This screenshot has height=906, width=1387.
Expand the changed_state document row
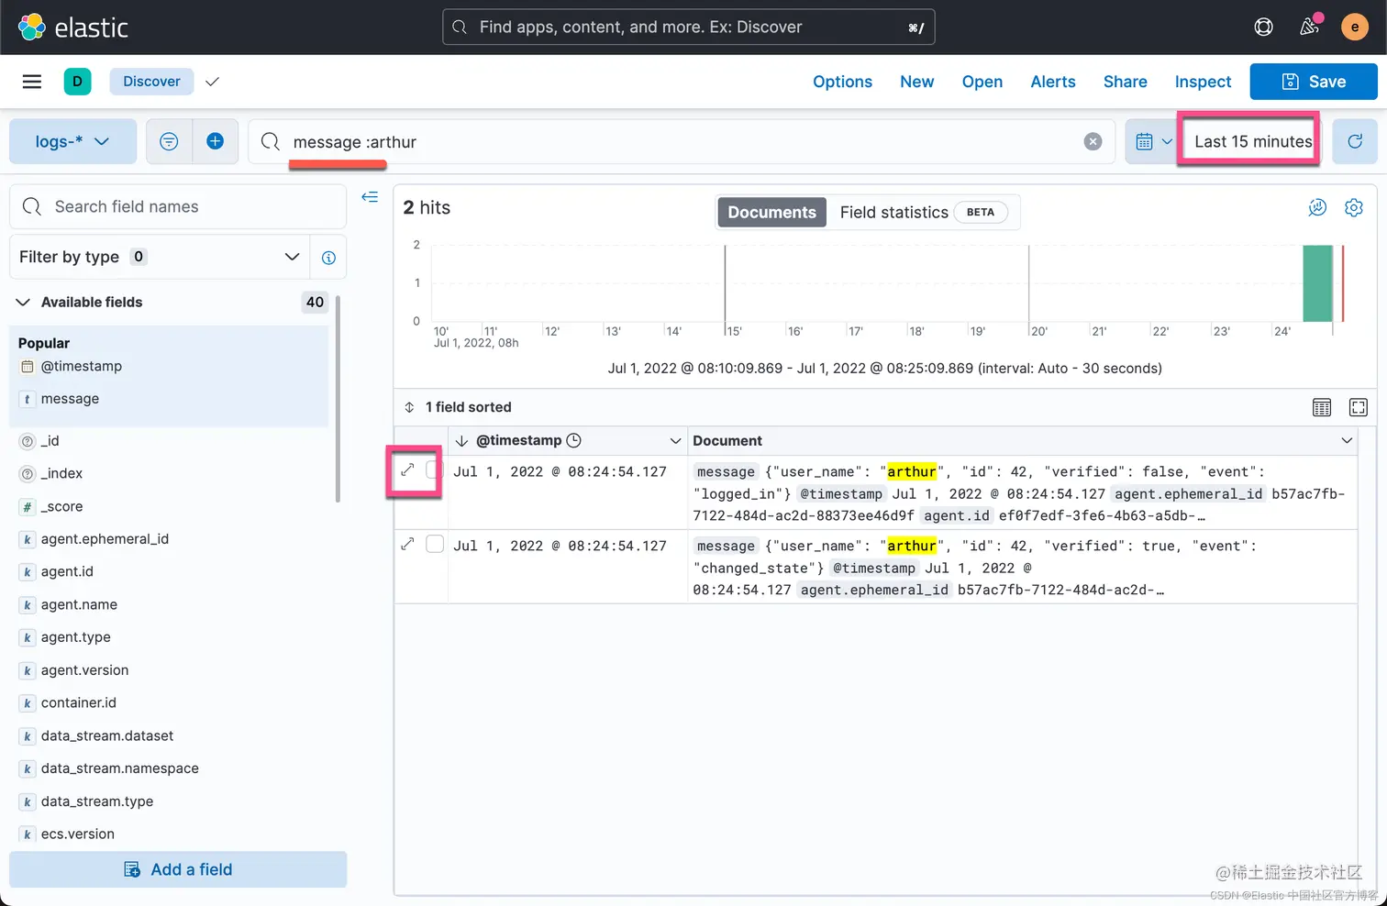[408, 545]
